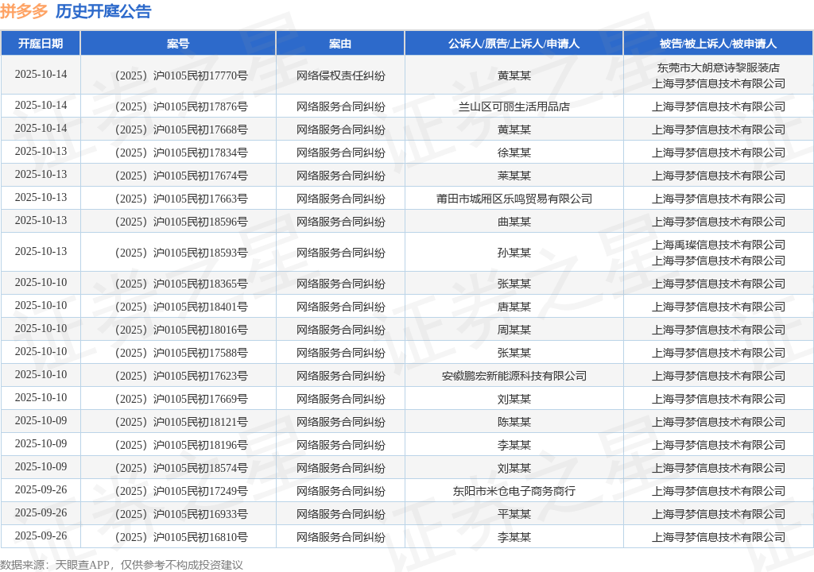The width and height of the screenshot is (814, 572).
Task: Click the 案号 column header
Action: pos(178,44)
